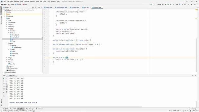Click the Build project hammer icon
Screen dimensions: 199x112
click(151, 4)
